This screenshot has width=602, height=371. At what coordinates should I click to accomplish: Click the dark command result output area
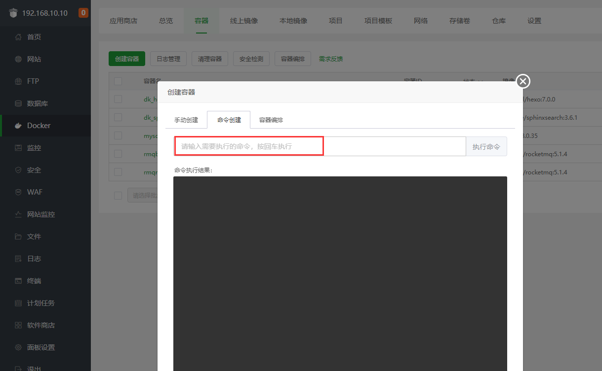340,273
